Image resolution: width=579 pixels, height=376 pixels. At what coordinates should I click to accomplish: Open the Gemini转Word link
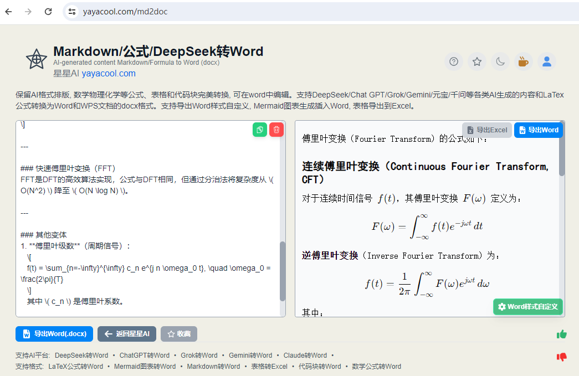click(250, 356)
